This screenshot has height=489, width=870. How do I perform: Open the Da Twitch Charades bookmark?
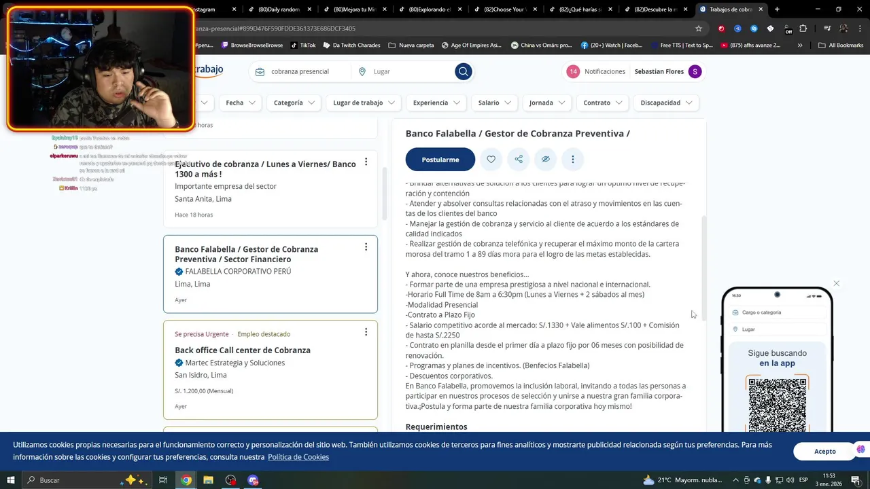[351, 46]
